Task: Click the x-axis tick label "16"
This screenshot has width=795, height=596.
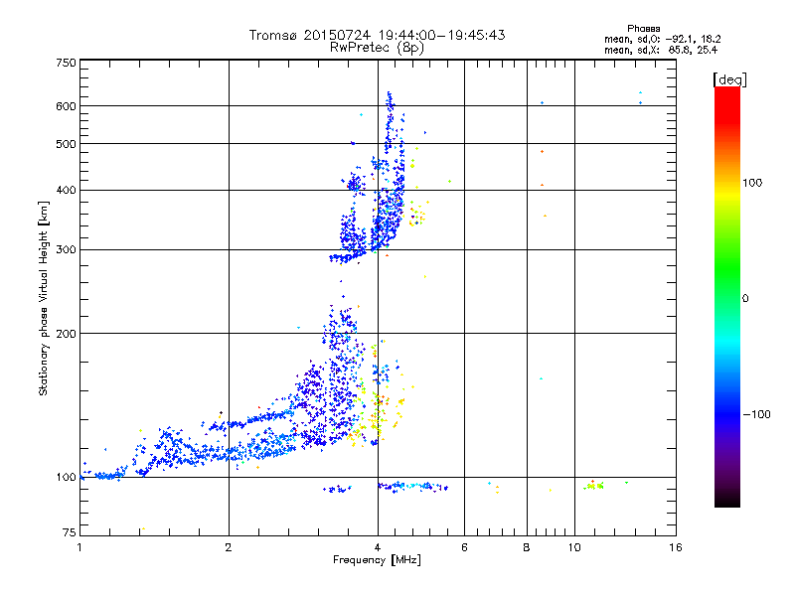Action: pos(676,547)
